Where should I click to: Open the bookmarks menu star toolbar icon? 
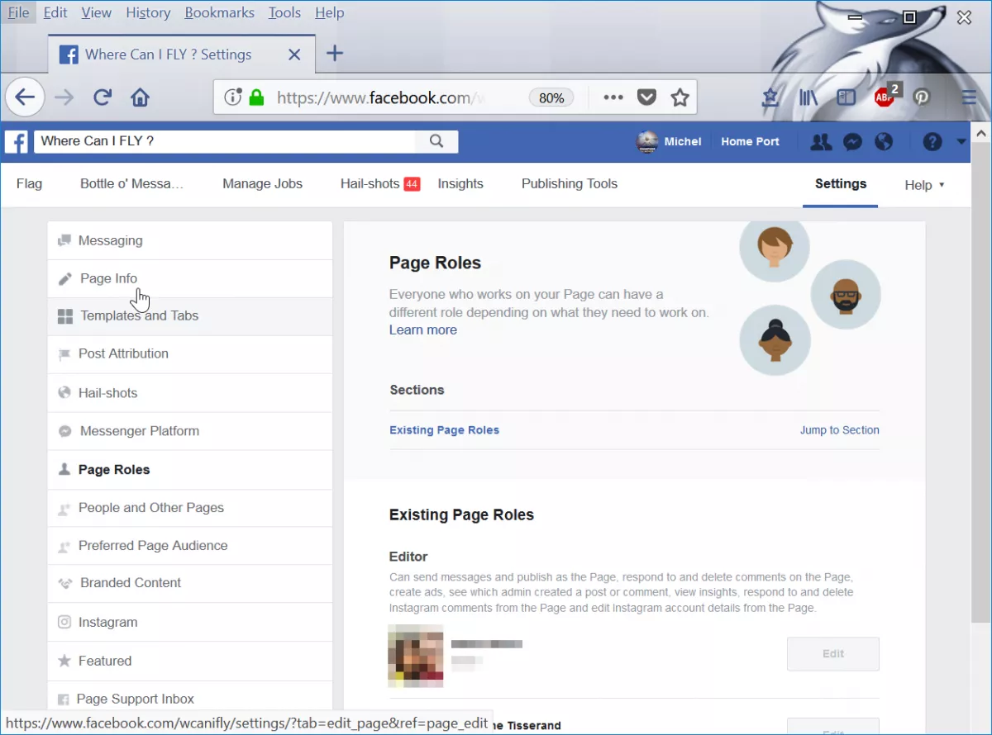tap(770, 97)
